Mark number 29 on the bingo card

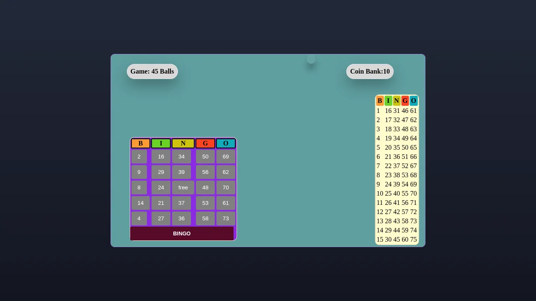click(x=161, y=172)
